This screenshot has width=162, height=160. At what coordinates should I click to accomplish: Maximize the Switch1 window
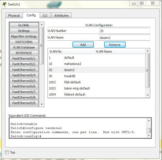[x=142, y=3]
